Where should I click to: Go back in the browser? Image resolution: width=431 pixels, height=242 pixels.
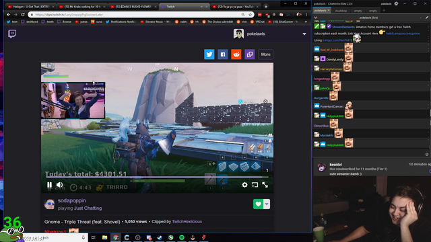click(8, 15)
